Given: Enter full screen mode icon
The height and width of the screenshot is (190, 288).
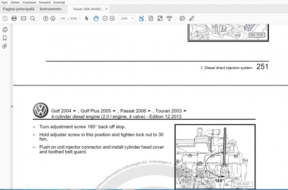Looking at the screenshot, I should click(160, 18).
